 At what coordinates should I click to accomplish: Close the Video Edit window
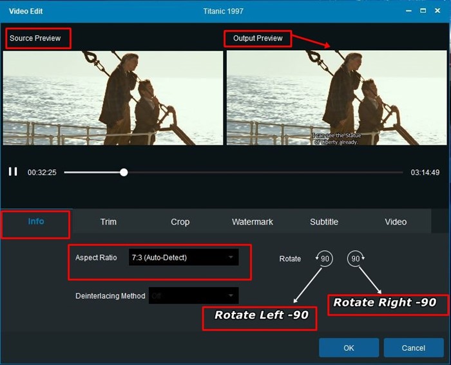[x=437, y=11]
